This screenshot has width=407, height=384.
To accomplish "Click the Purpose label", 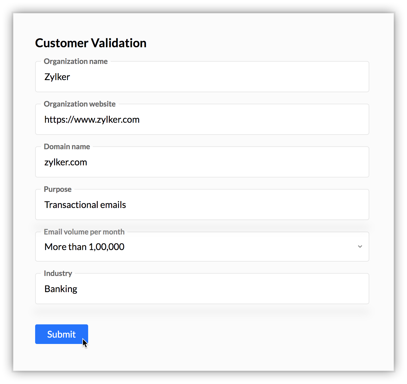I will tap(58, 189).
